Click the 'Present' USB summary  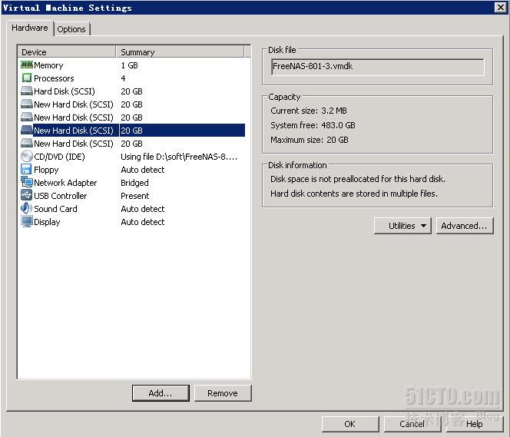(x=135, y=196)
